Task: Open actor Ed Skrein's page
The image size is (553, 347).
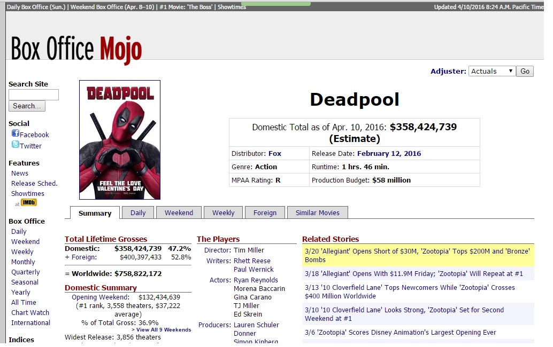Action: tap(248, 314)
